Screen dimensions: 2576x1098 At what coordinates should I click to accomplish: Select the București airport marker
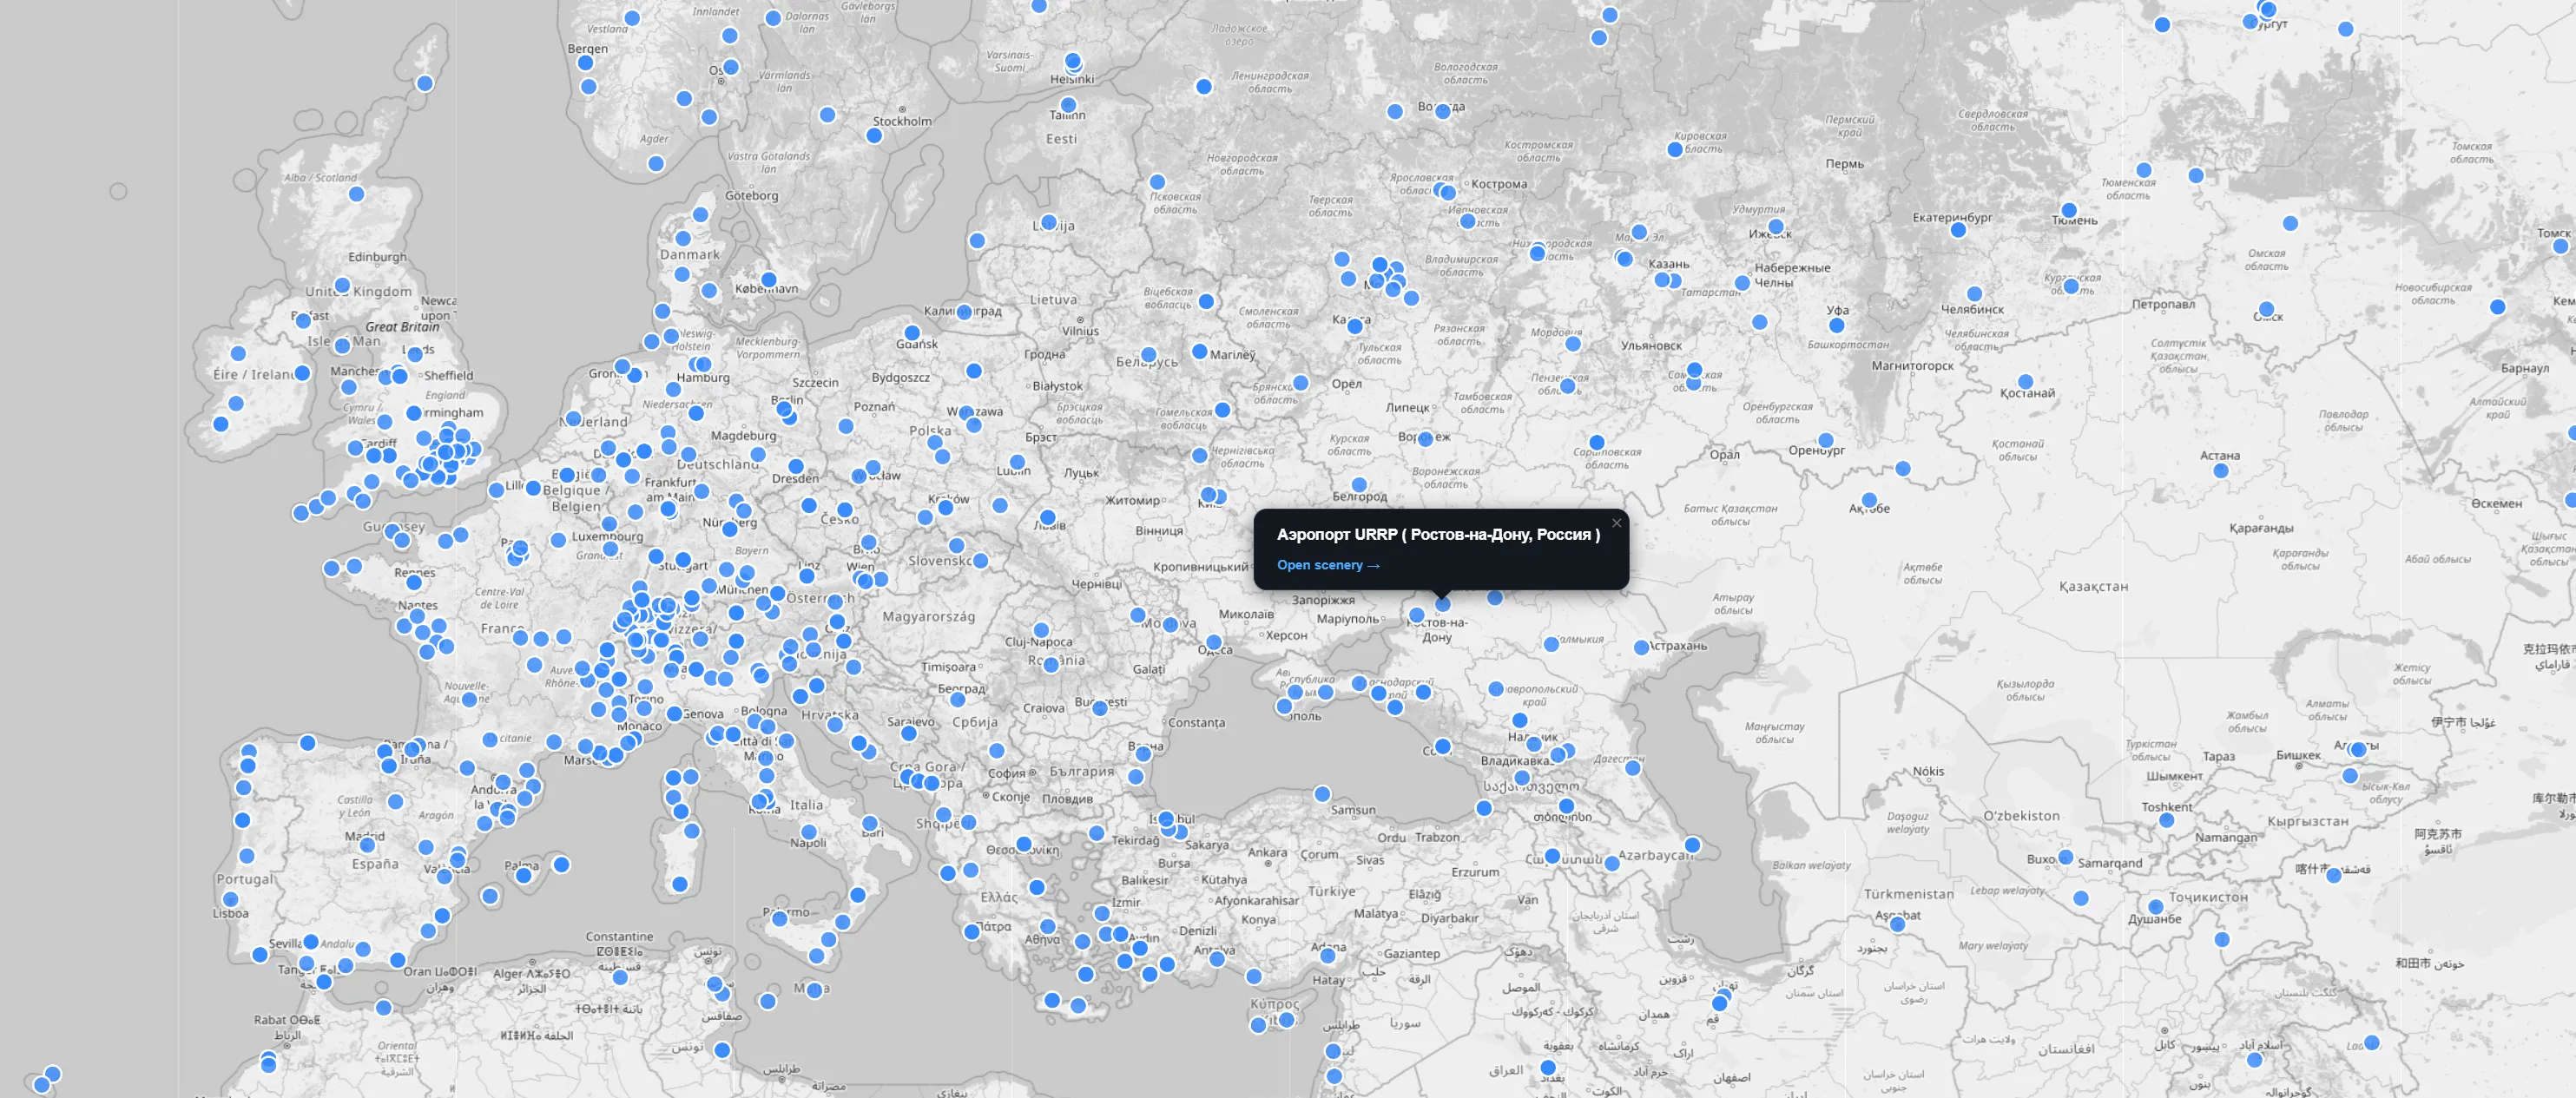1100,708
